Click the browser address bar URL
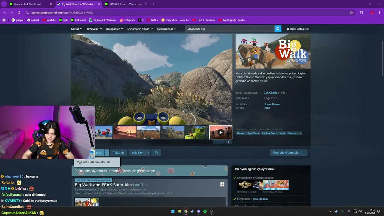This screenshot has height=216, width=384. coord(62,13)
